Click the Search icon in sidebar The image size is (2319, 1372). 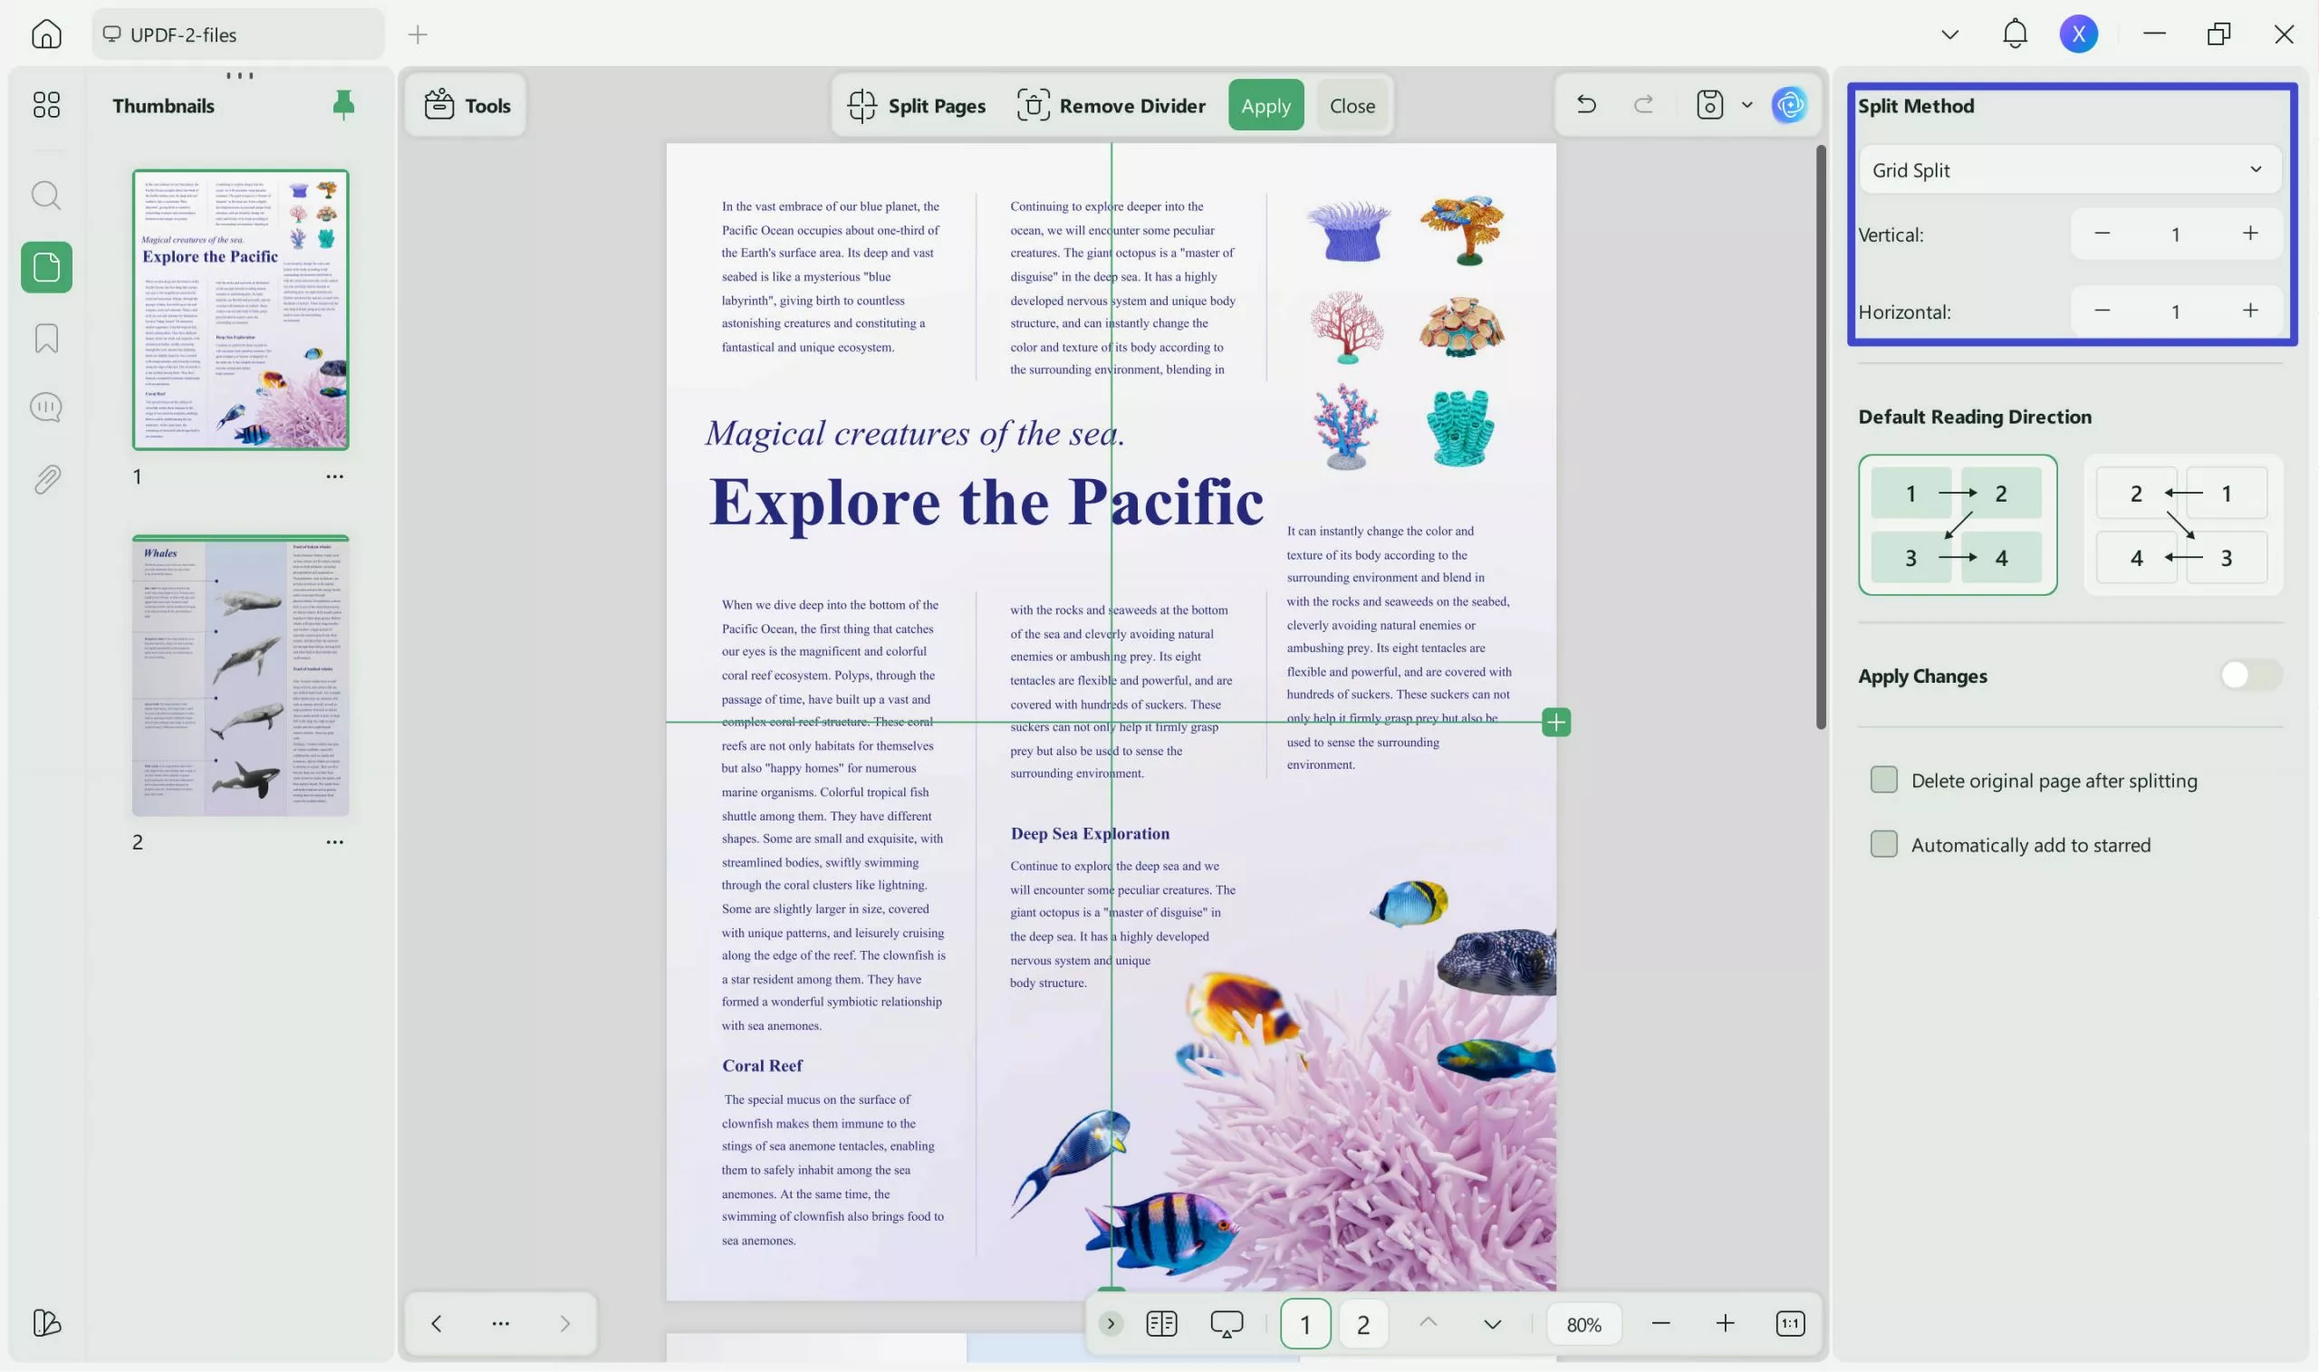click(45, 195)
